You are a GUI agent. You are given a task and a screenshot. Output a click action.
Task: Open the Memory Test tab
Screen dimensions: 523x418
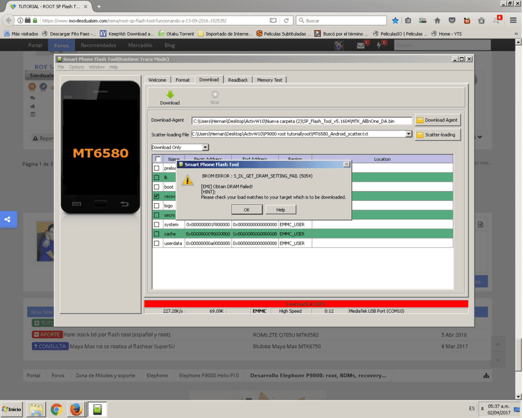click(x=270, y=80)
